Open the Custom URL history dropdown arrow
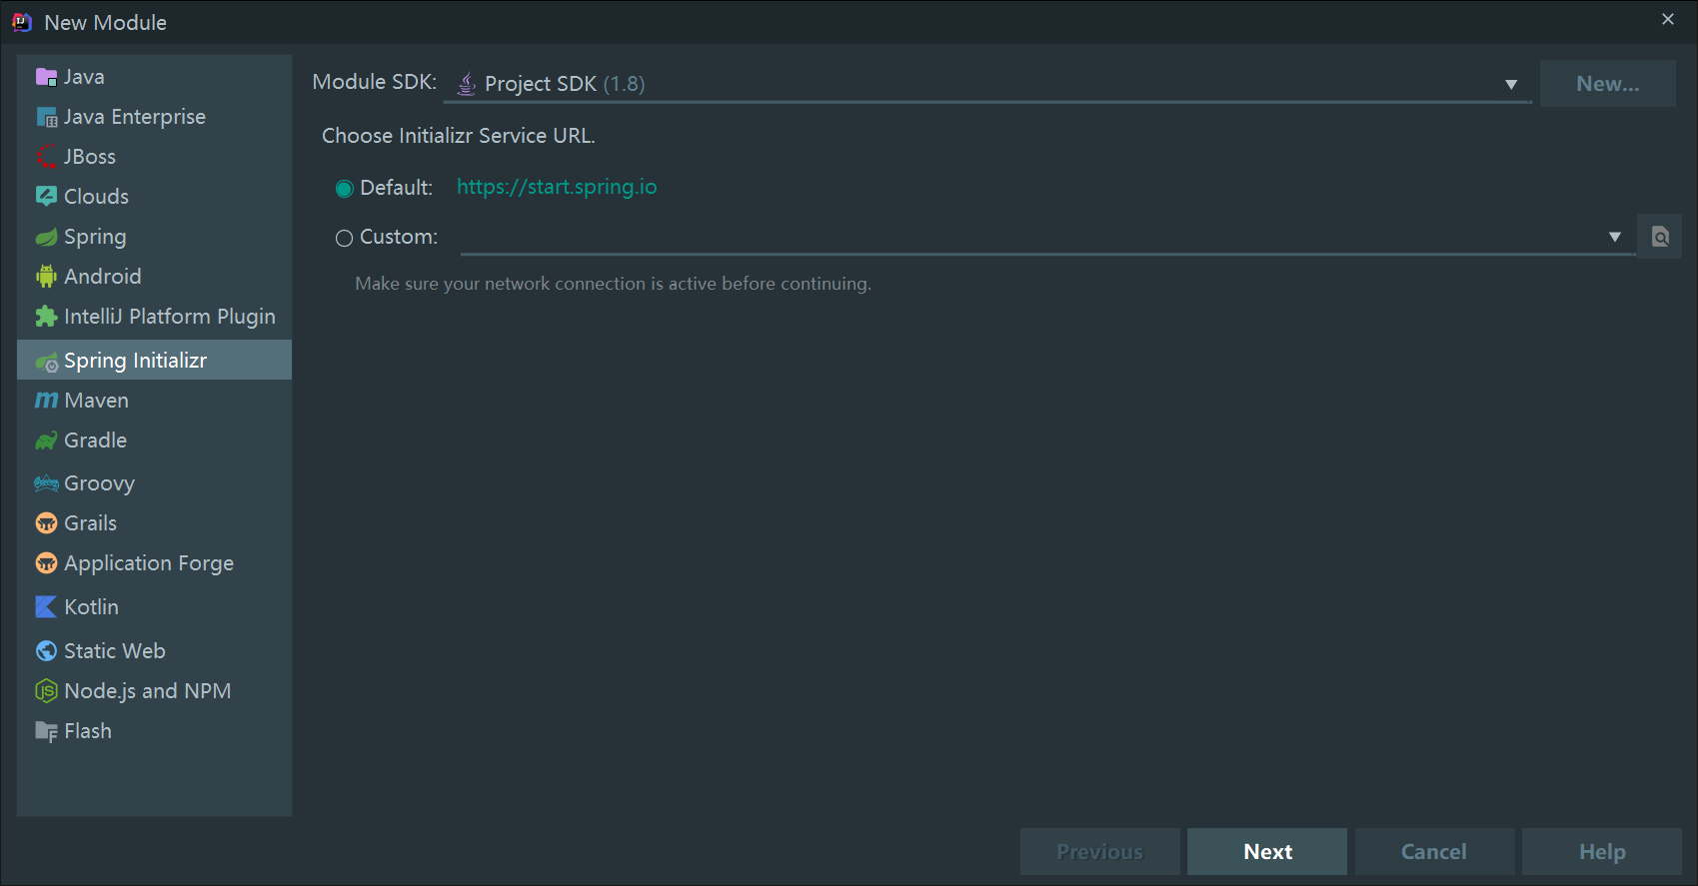The height and width of the screenshot is (886, 1698). click(1614, 237)
